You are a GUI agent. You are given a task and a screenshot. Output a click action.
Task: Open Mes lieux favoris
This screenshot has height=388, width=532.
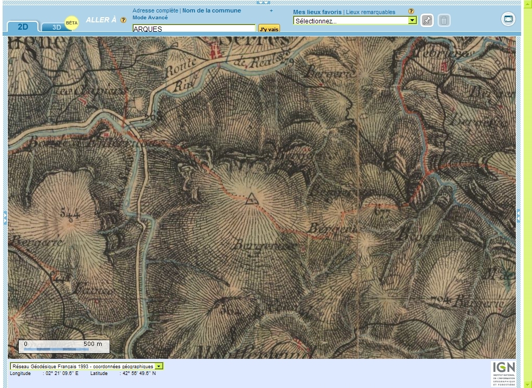click(317, 12)
